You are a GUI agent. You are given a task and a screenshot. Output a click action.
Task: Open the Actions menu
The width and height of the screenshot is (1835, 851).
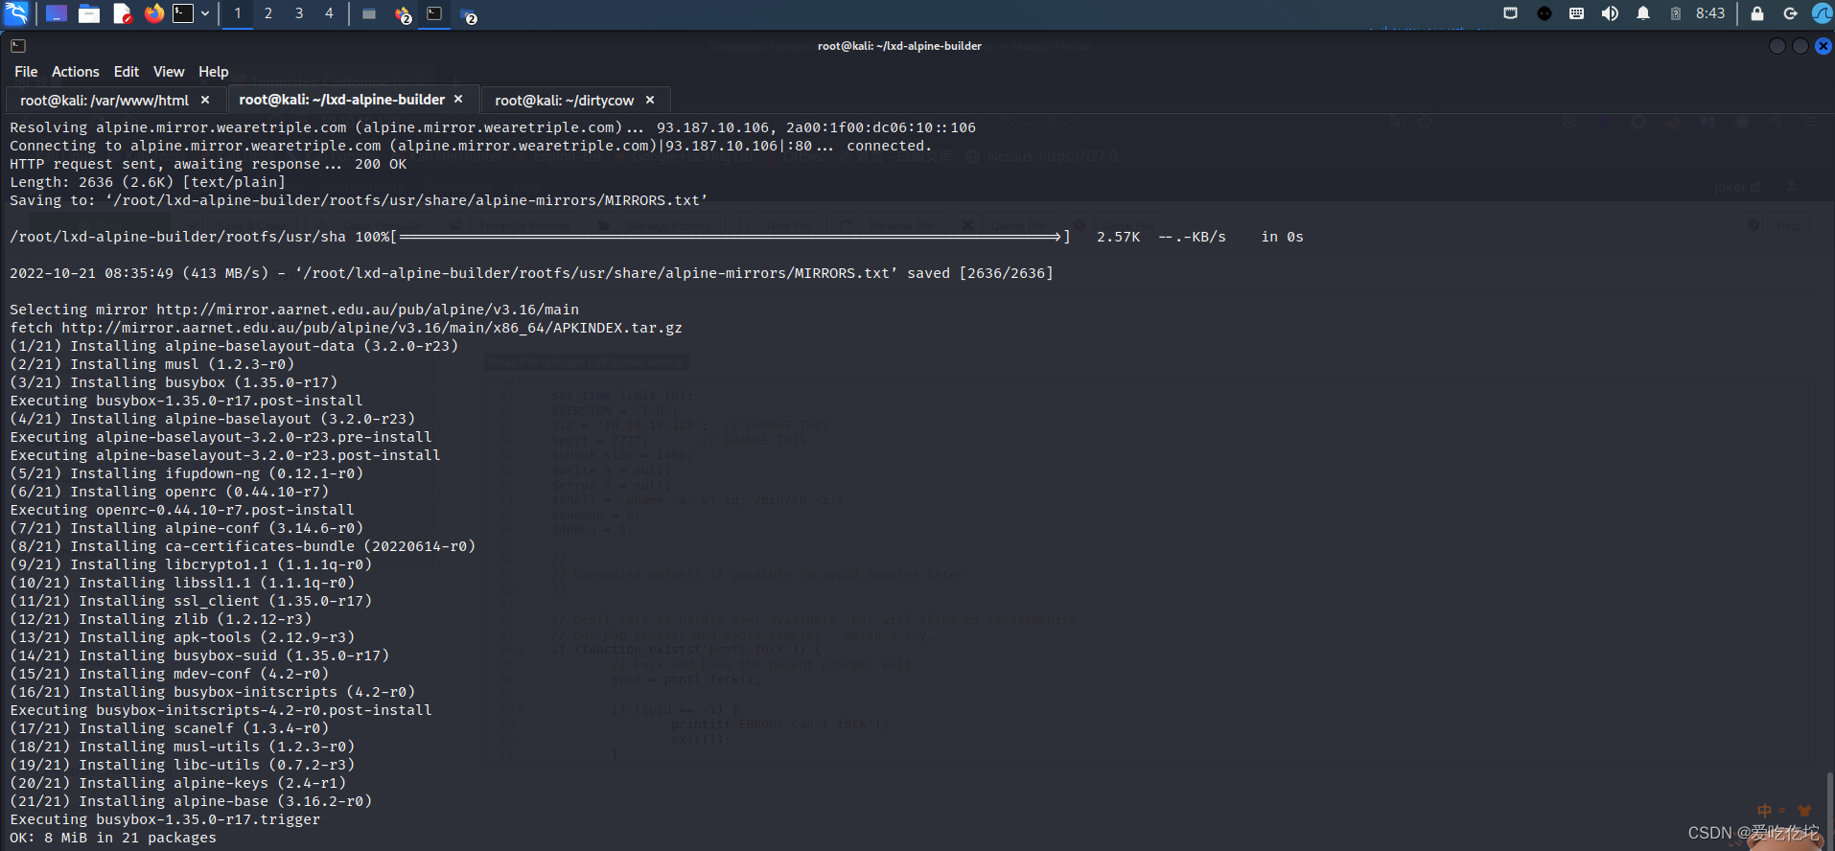(75, 72)
